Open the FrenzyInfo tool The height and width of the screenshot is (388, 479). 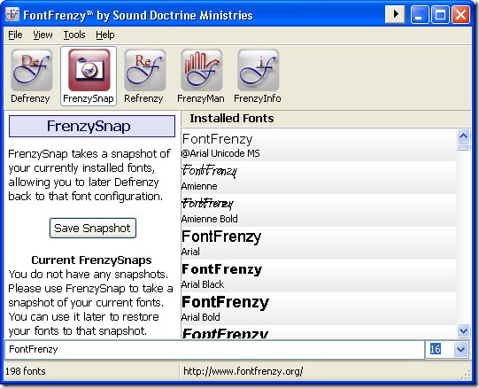258,76
